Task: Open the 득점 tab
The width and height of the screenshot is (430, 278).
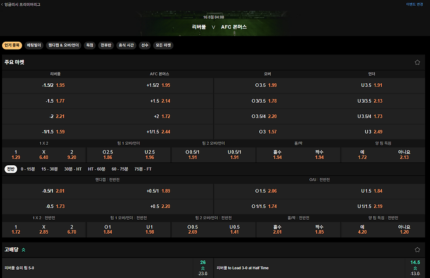Action: [x=90, y=45]
